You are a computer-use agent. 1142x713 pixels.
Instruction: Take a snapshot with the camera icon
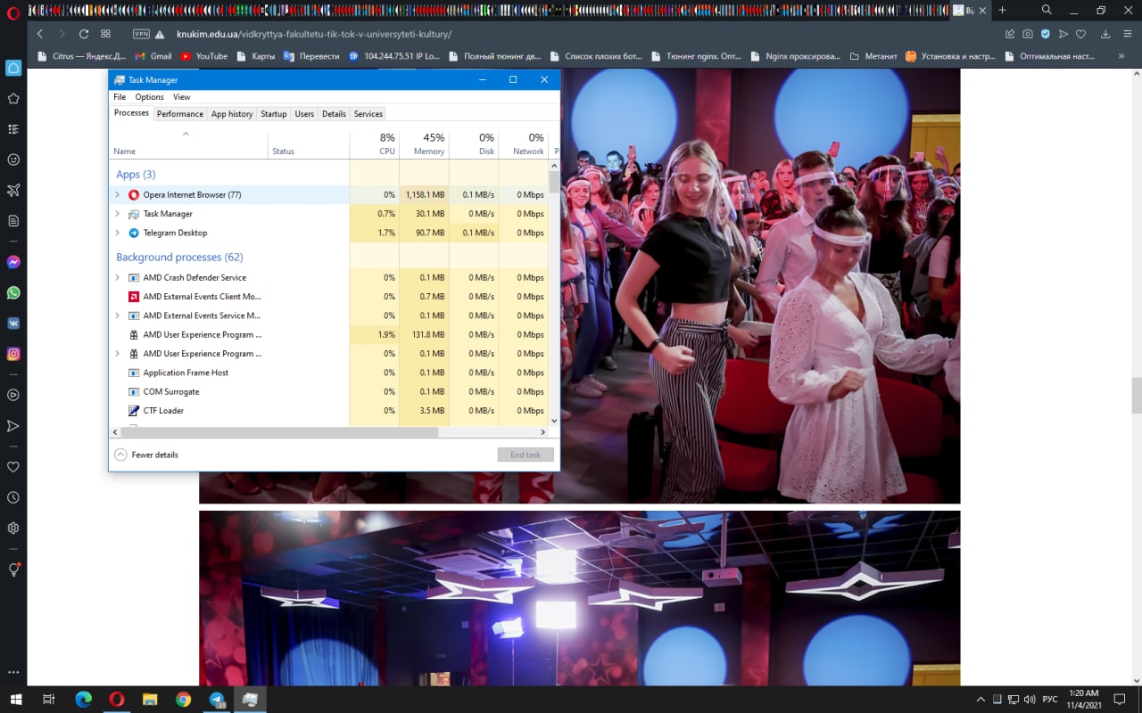(x=1028, y=34)
